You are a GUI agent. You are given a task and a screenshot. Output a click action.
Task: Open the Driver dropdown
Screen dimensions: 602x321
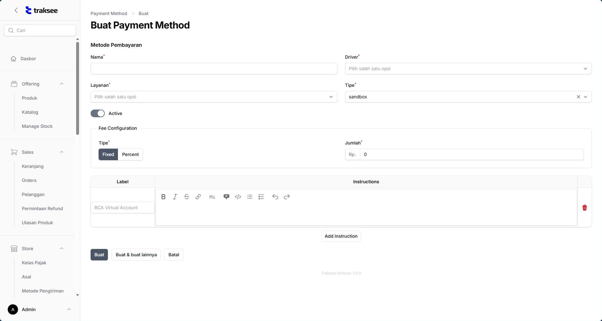tap(468, 69)
